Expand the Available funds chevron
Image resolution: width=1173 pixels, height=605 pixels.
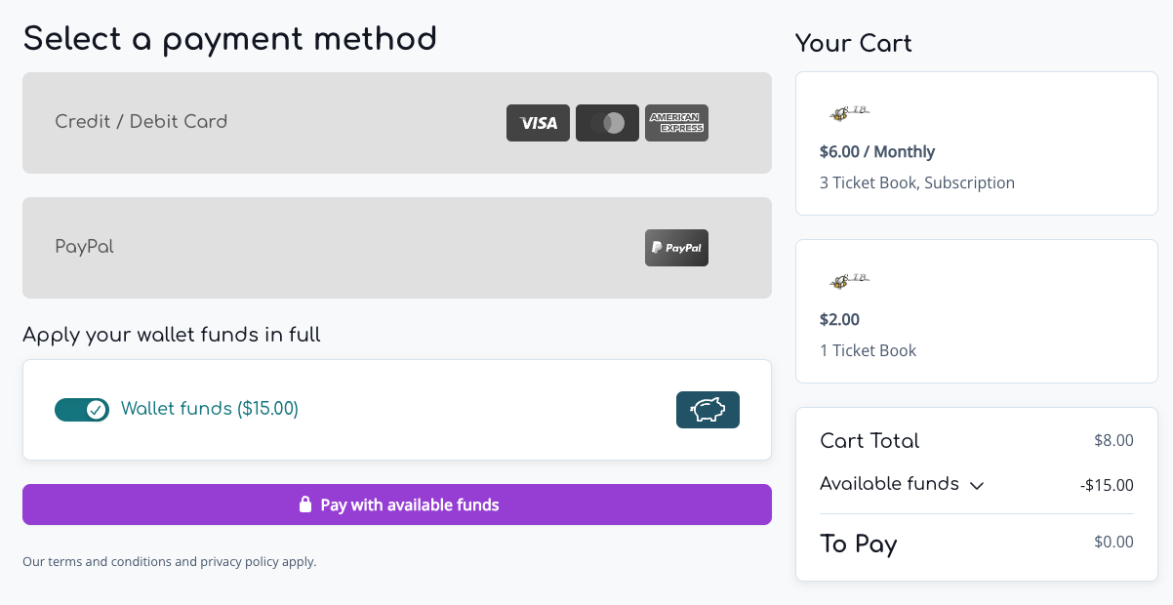pyautogui.click(x=977, y=485)
